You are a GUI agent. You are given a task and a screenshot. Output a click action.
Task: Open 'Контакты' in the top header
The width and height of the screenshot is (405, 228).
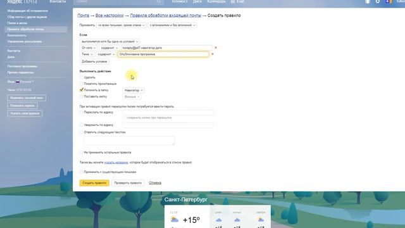58,1
